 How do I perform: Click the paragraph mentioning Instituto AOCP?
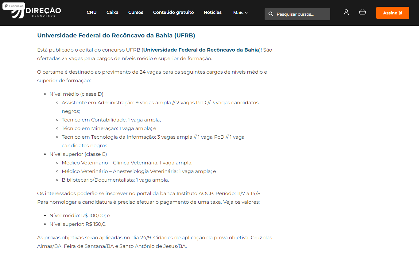[149, 198]
